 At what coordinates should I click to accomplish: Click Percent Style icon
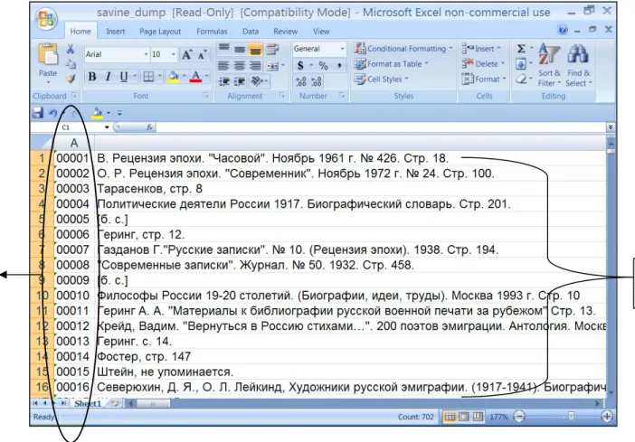(323, 65)
